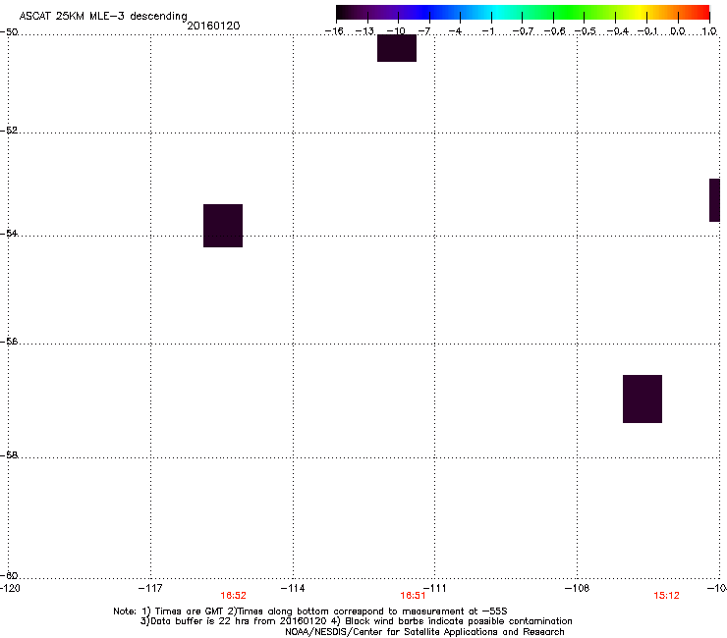Click the dark data block at top near -111

(397, 48)
